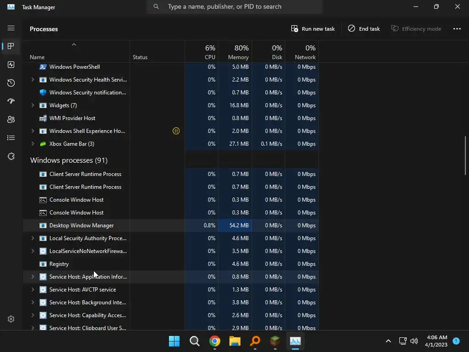Show hidden system tray icons
The height and width of the screenshot is (352, 469).
tap(388, 341)
